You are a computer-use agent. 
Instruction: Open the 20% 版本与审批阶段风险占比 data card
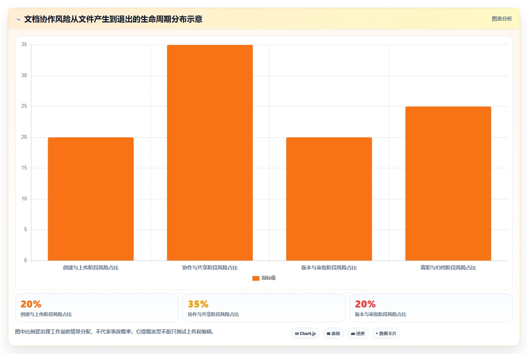click(x=431, y=308)
